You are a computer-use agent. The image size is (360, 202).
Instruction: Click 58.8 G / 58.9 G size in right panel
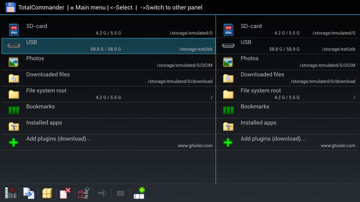284,49
